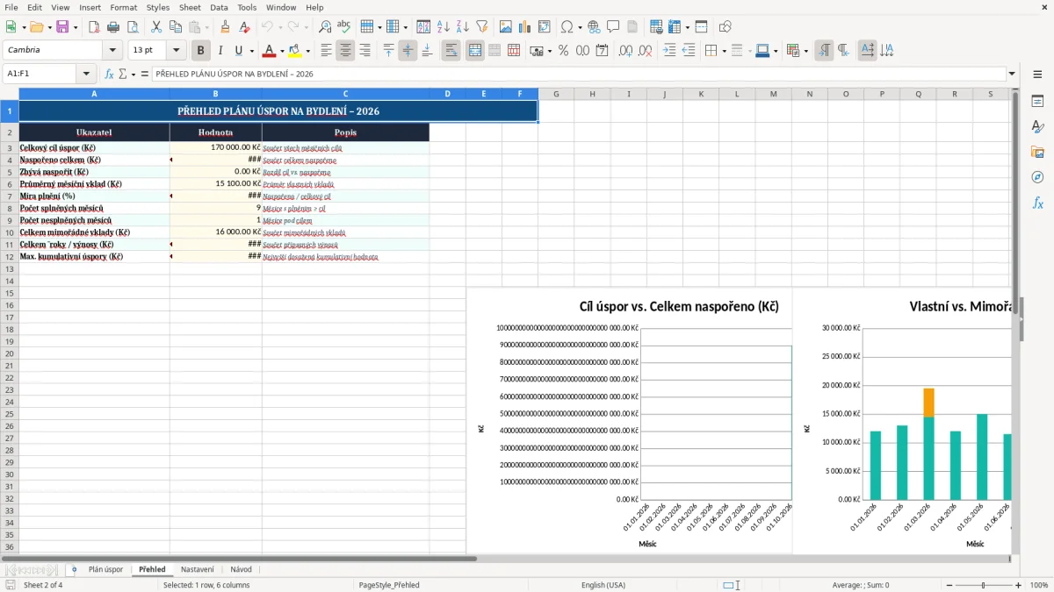
Task: Click the Merge and Center Cells icon
Action: [x=475, y=51]
